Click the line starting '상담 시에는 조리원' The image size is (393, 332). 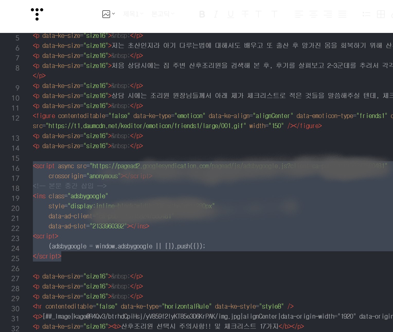click(x=213, y=96)
